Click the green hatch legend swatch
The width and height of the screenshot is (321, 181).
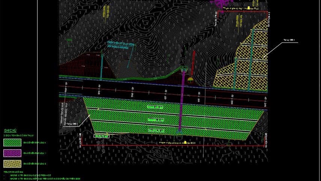point(12,143)
